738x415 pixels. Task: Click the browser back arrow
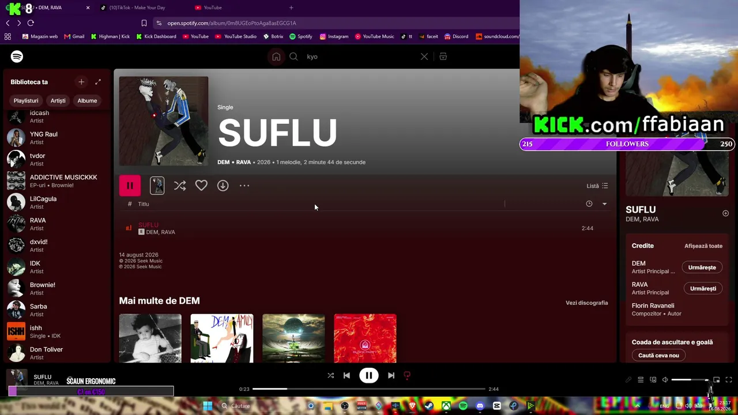tap(7, 23)
